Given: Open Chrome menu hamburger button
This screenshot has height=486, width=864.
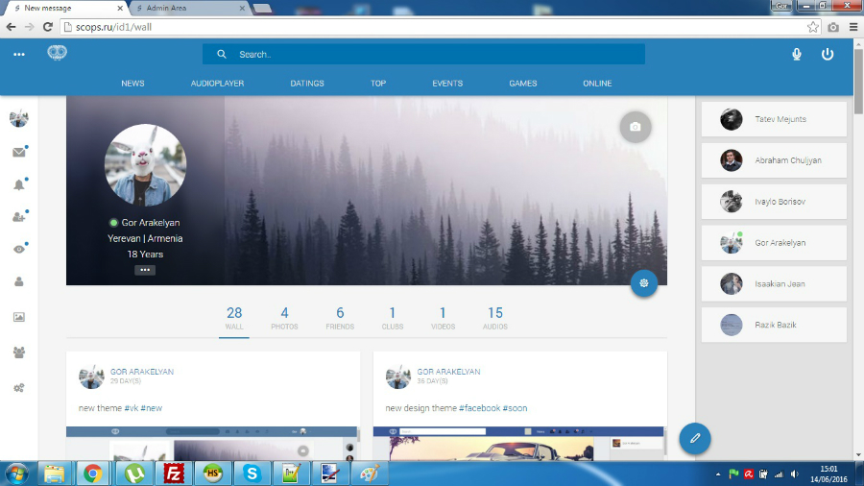Looking at the screenshot, I should coord(853,27).
